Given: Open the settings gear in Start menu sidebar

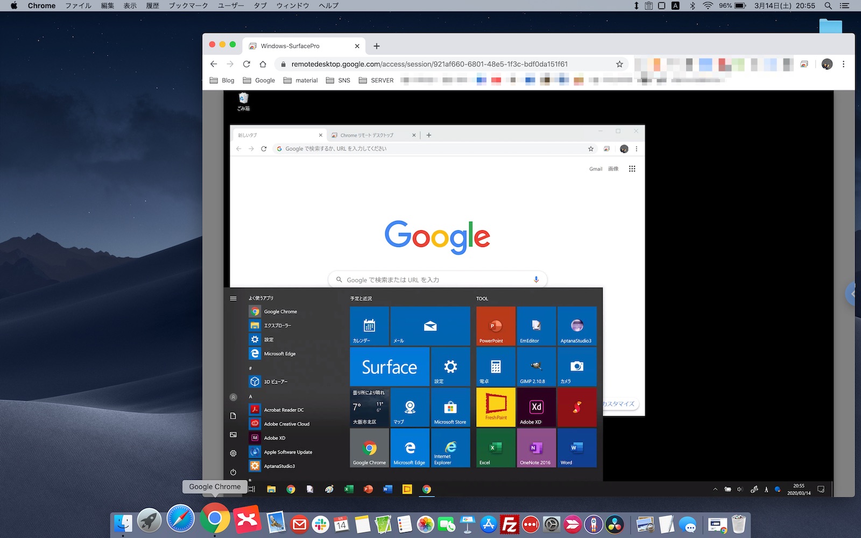Looking at the screenshot, I should tap(233, 454).
